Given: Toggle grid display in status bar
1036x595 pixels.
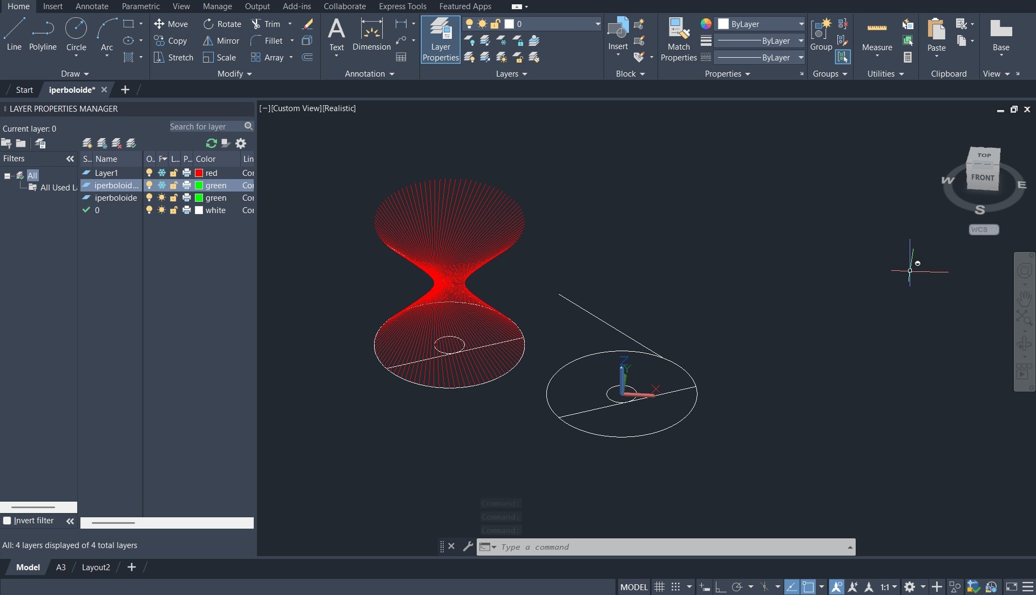Looking at the screenshot, I should pyautogui.click(x=659, y=587).
